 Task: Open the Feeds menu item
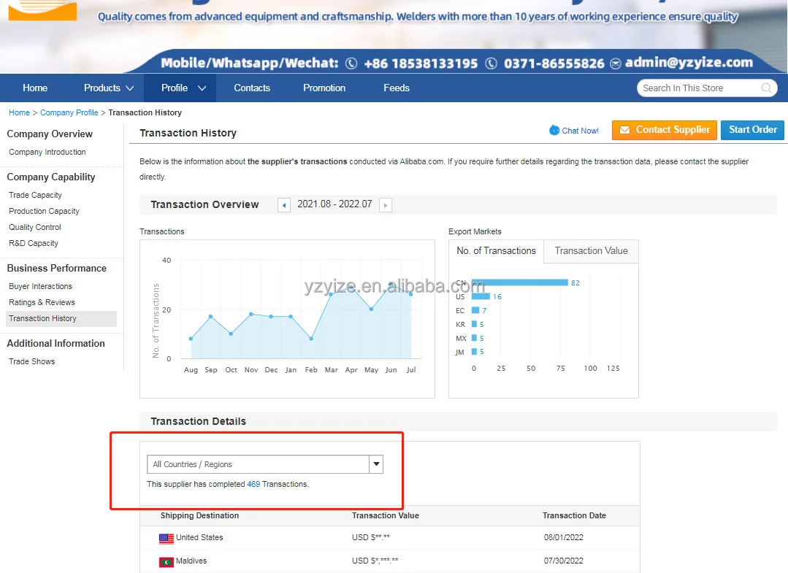pyautogui.click(x=397, y=88)
